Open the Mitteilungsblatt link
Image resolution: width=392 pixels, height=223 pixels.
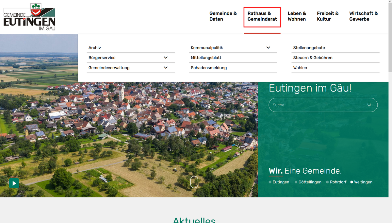(206, 58)
